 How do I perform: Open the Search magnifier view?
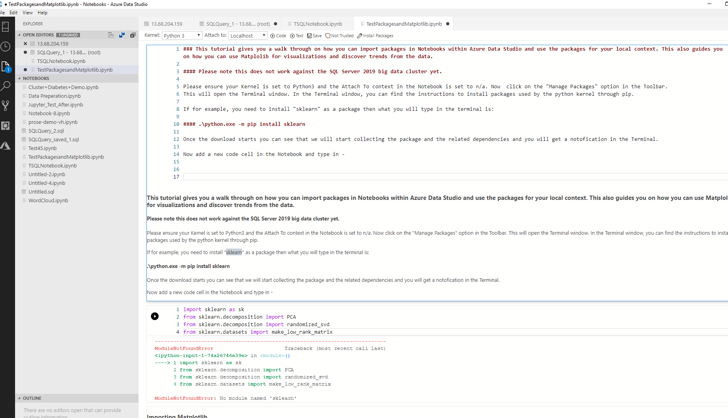[6, 86]
